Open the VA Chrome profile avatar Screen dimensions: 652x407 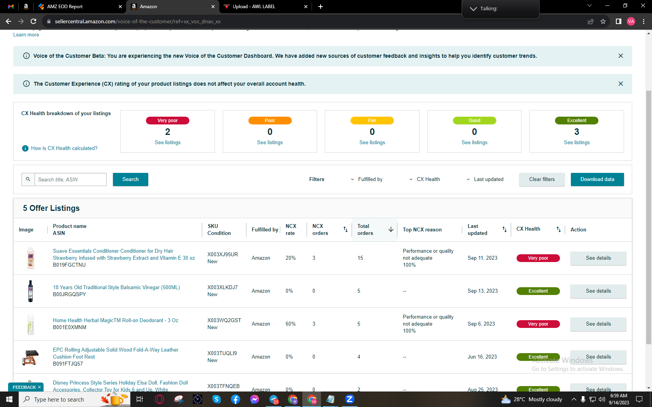pos(631,21)
